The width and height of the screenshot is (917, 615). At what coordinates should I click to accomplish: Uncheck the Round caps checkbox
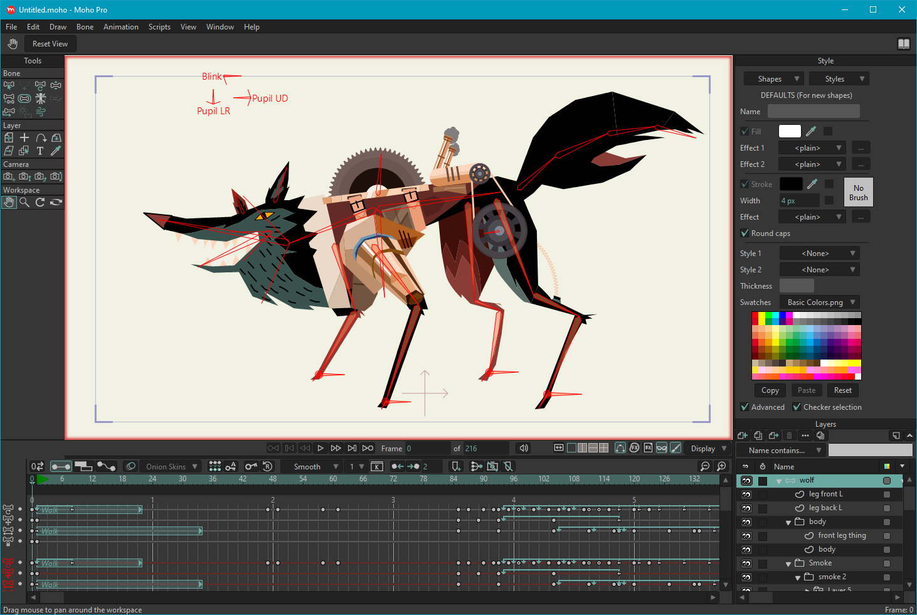tap(745, 233)
